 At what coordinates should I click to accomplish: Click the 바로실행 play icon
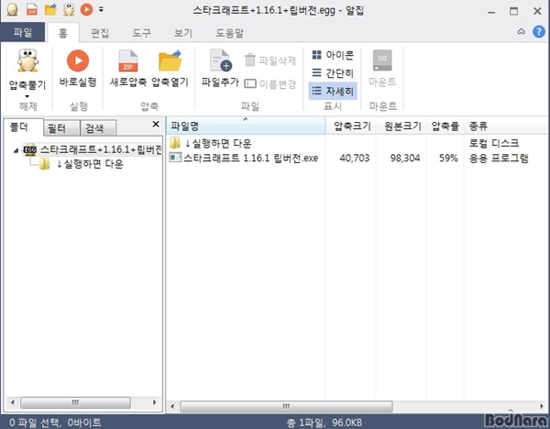78,60
